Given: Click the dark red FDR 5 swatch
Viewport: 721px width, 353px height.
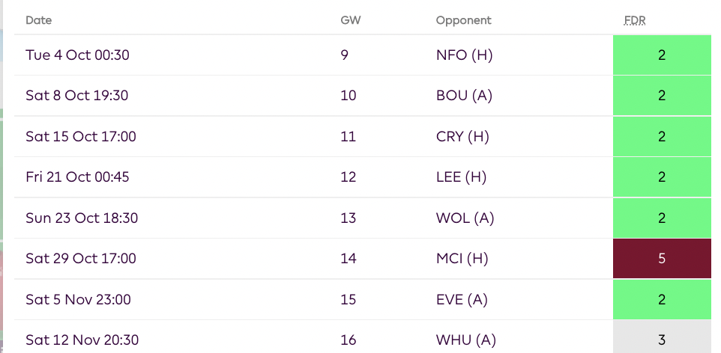Looking at the screenshot, I should click(662, 259).
